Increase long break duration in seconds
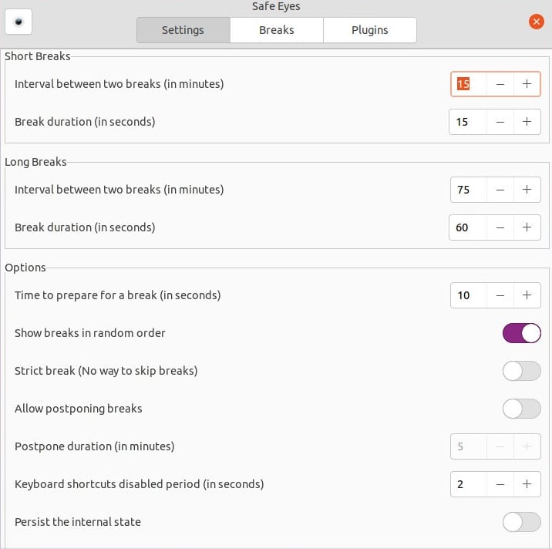 coord(527,227)
